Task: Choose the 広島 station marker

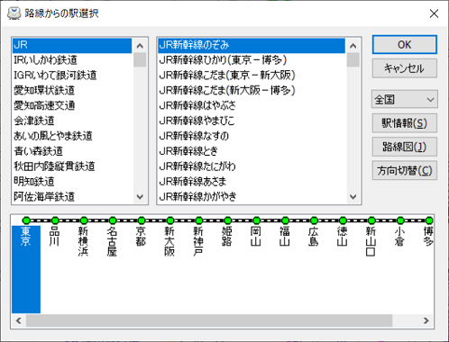Action: (x=314, y=220)
